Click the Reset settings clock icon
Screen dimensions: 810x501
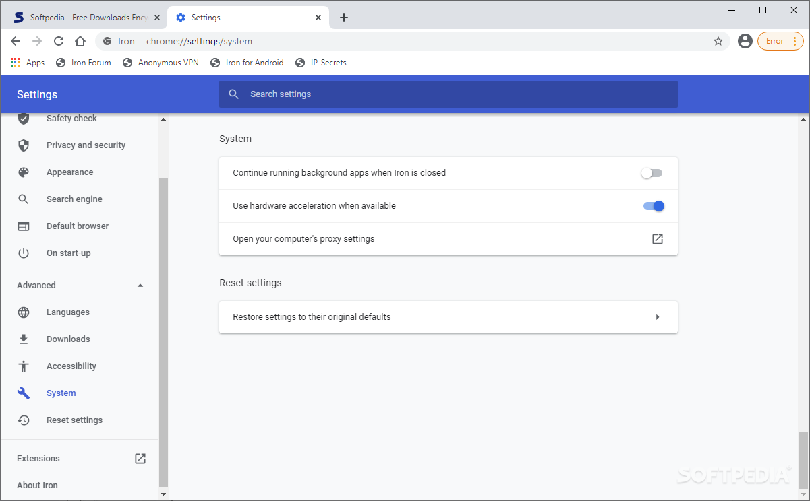(24, 420)
